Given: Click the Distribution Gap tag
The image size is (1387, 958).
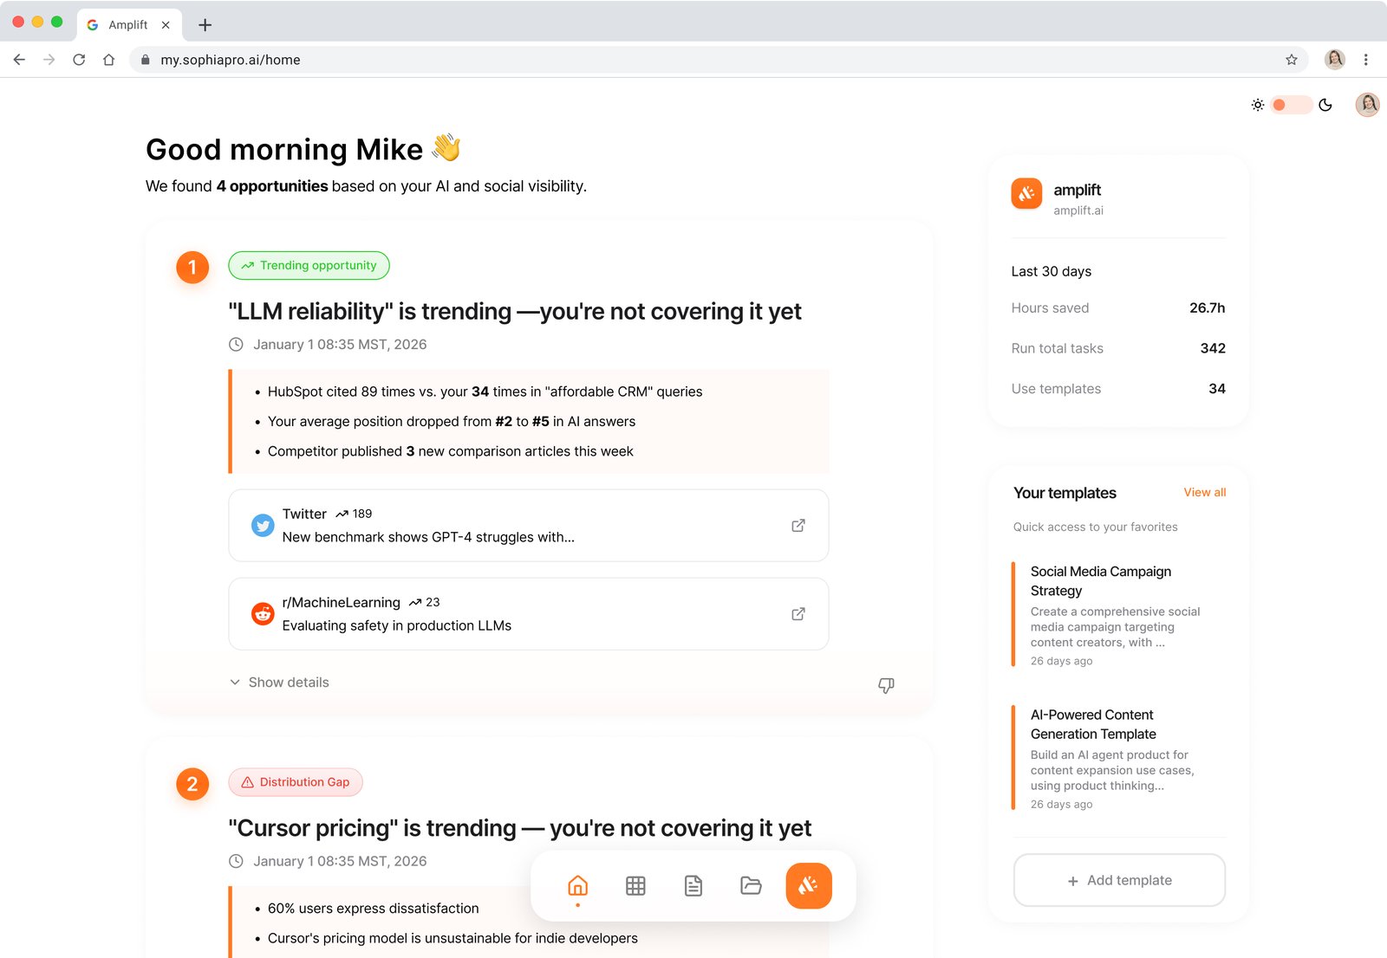Looking at the screenshot, I should point(296,782).
